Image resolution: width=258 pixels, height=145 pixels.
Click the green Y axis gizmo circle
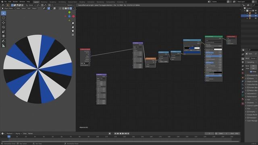tap(69, 12)
